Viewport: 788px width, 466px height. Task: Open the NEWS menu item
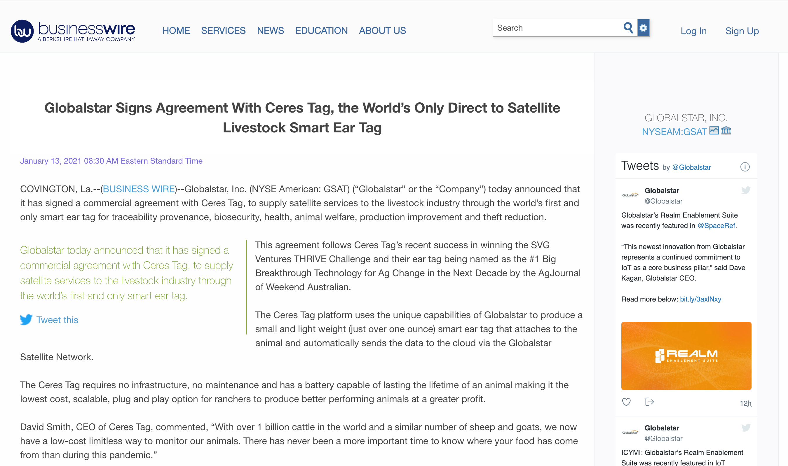[x=270, y=30]
